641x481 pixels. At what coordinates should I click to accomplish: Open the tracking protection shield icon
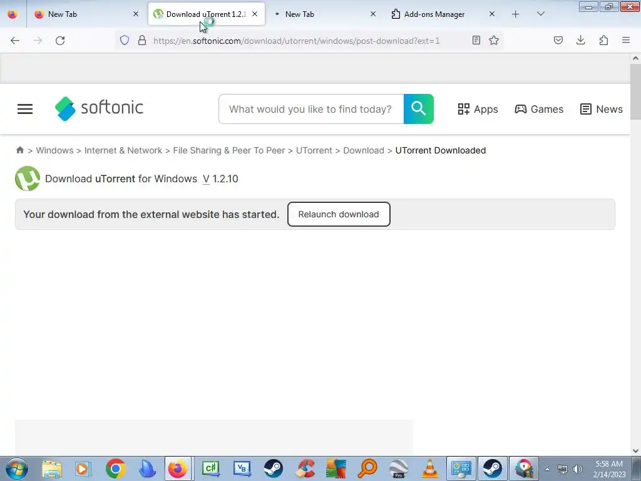(x=125, y=40)
